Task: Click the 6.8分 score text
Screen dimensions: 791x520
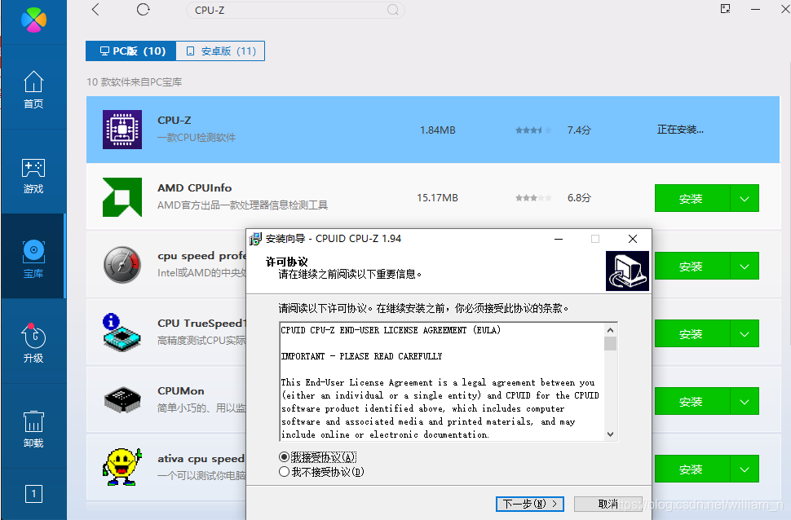Action: (579, 198)
